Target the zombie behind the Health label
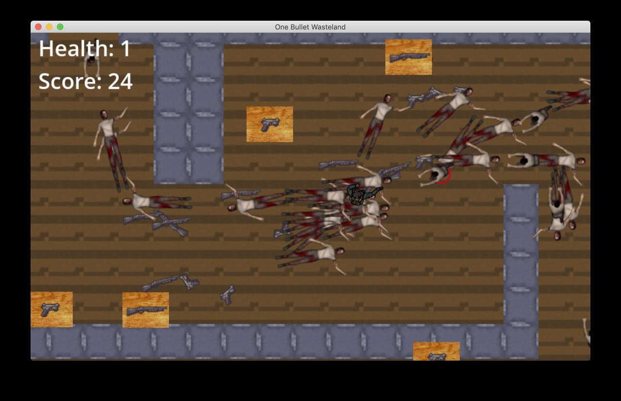Screen dimensions: 621x401 click(x=91, y=58)
